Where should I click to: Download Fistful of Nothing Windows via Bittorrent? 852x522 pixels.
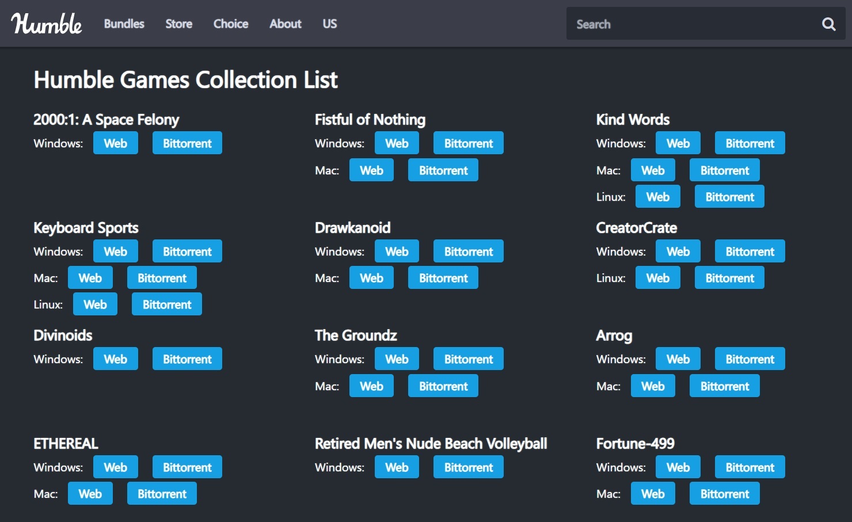pos(469,143)
